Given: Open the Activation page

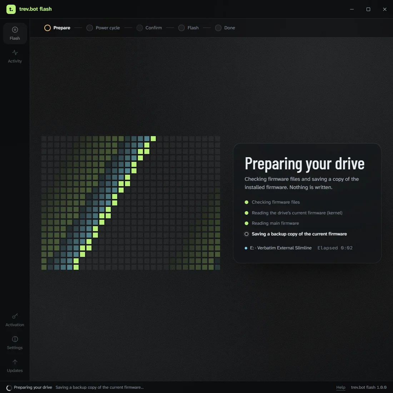Looking at the screenshot, I should [15, 320].
